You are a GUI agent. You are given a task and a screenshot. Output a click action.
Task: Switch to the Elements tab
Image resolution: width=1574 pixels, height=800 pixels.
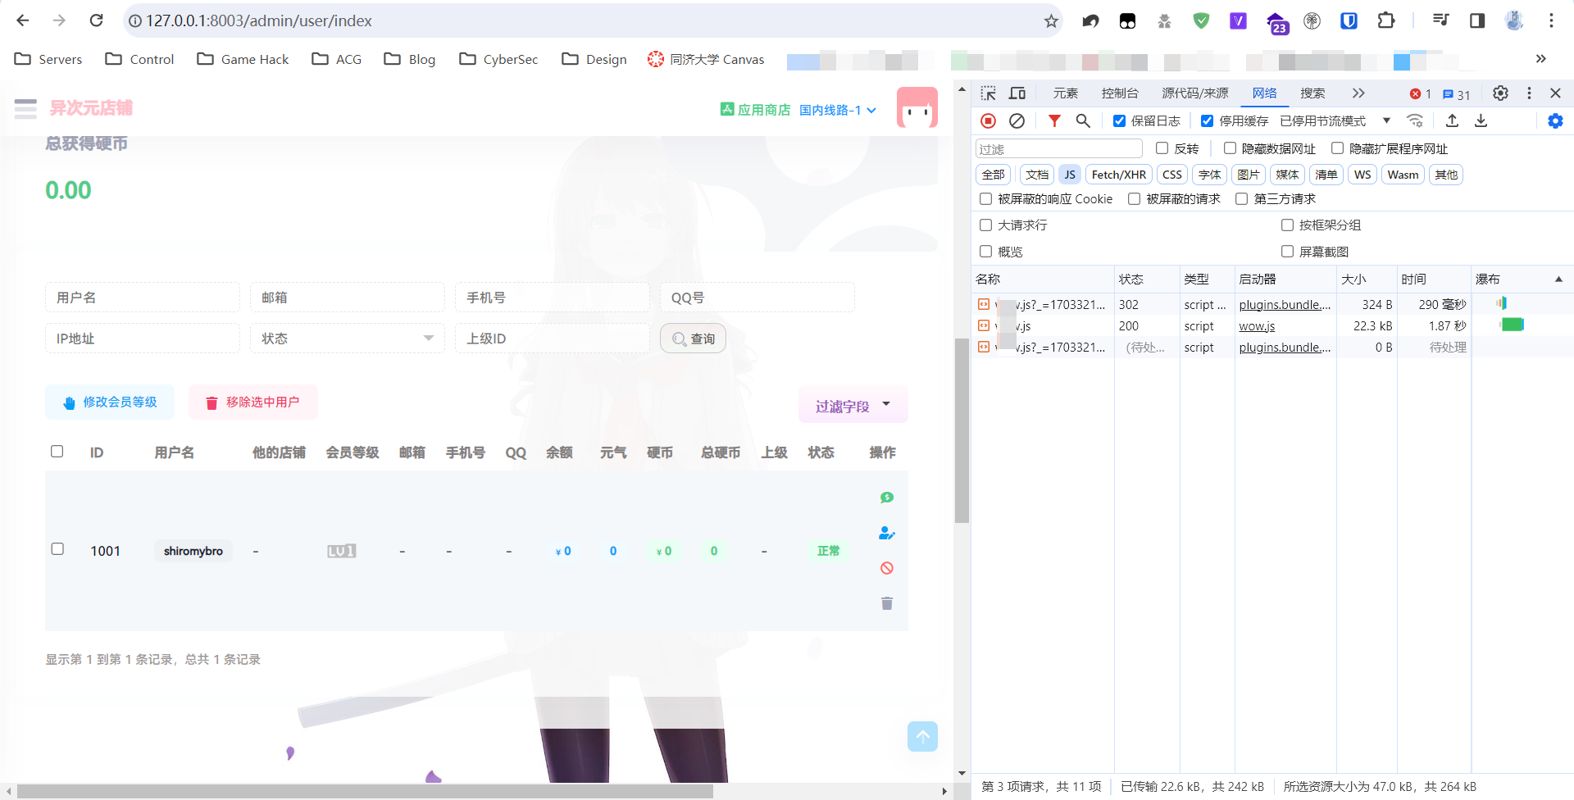coord(1065,93)
